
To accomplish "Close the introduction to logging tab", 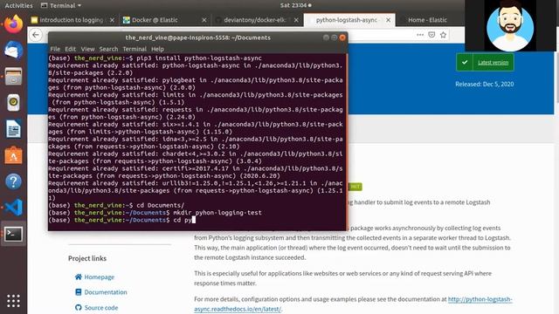I will coord(112,20).
